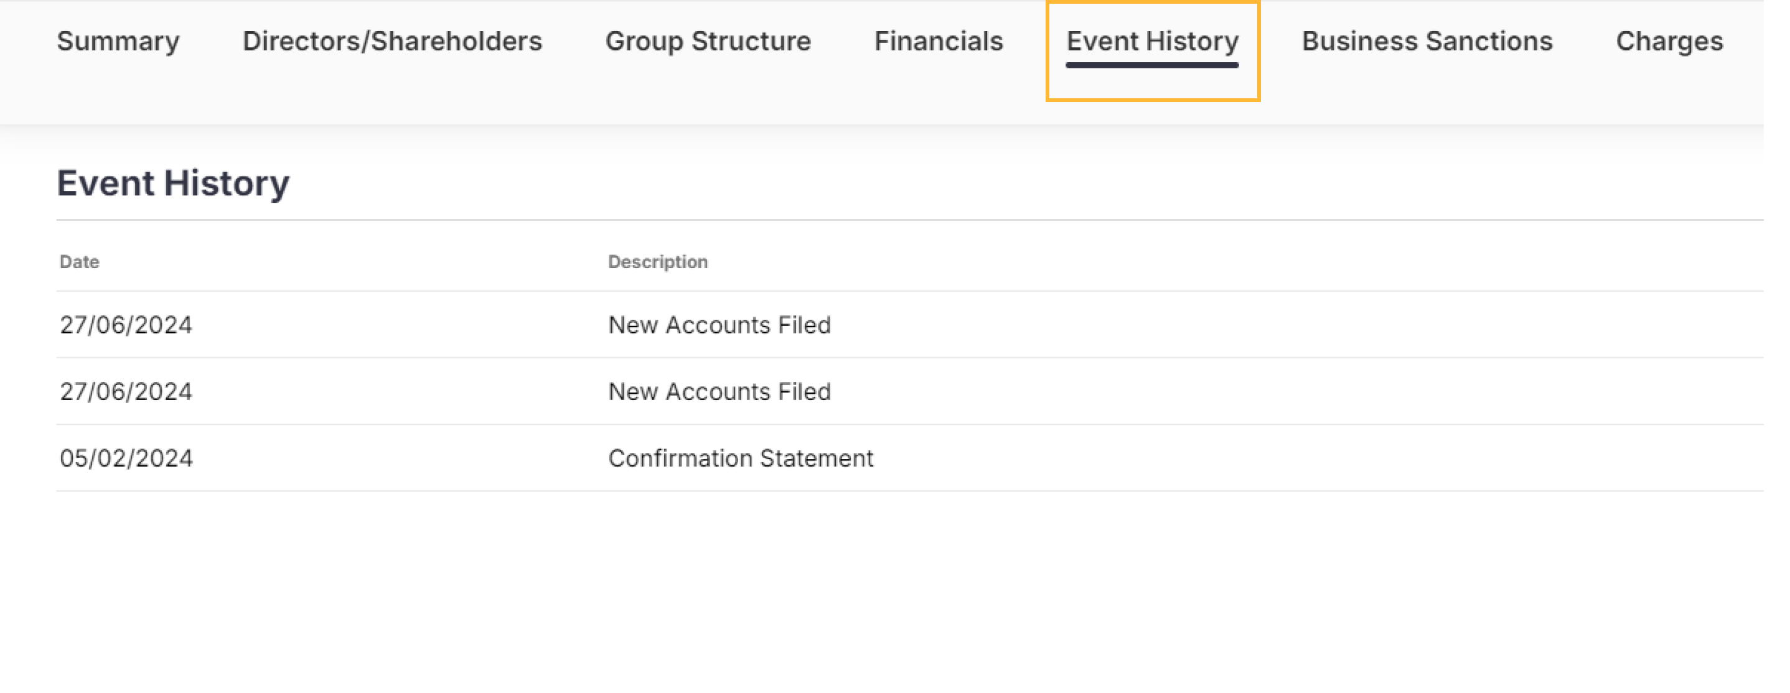The image size is (1790, 693).
Task: Click underline indicator beneath Event History tab
Action: coord(1152,65)
